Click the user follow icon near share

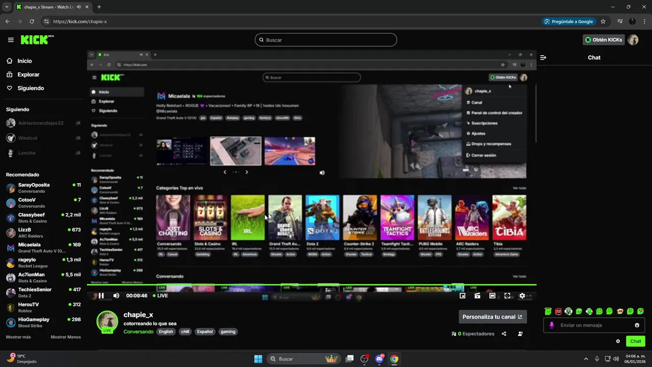520,334
